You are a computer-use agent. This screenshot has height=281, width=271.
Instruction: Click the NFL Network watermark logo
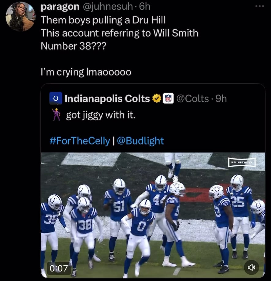[x=242, y=162]
